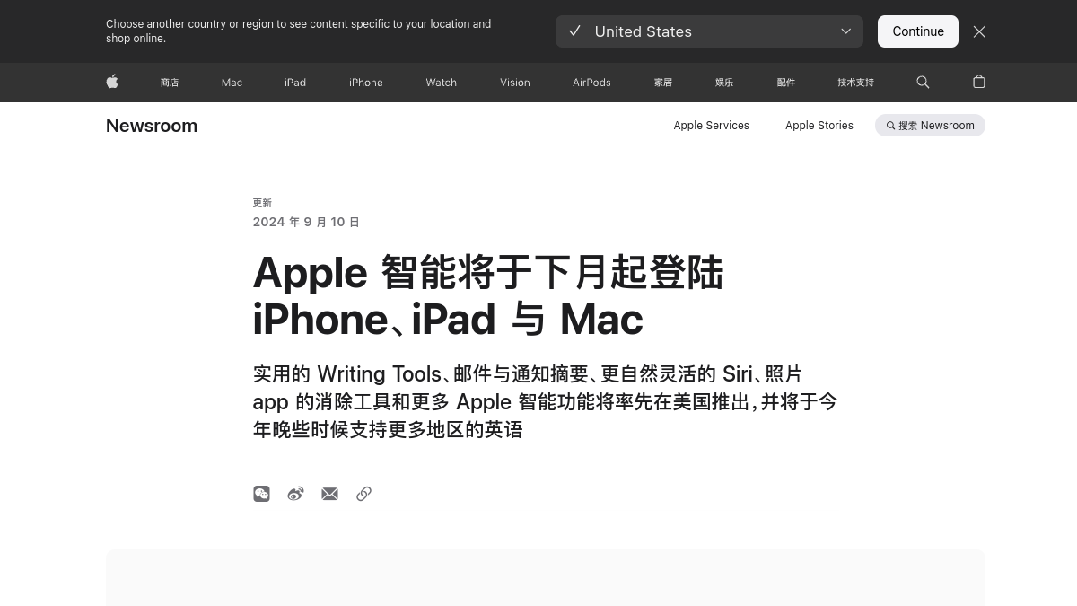The width and height of the screenshot is (1077, 606).
Task: Click the Apple logo icon
Action: pos(112,82)
